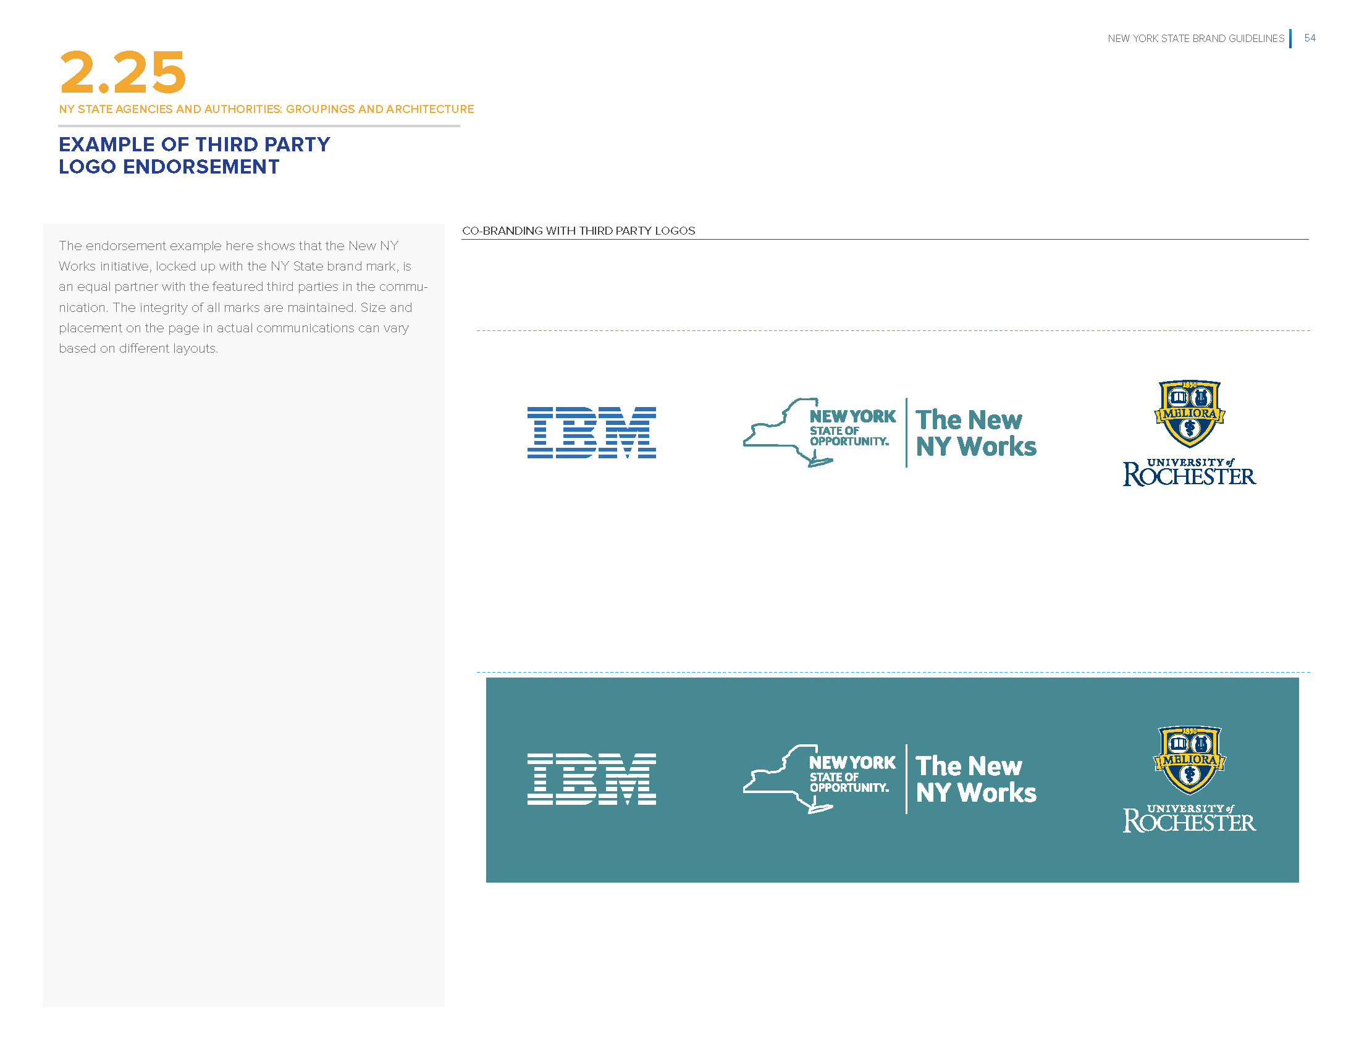The width and height of the screenshot is (1359, 1050).
Task: Click the white IBM logo on teal
Action: tap(591, 779)
